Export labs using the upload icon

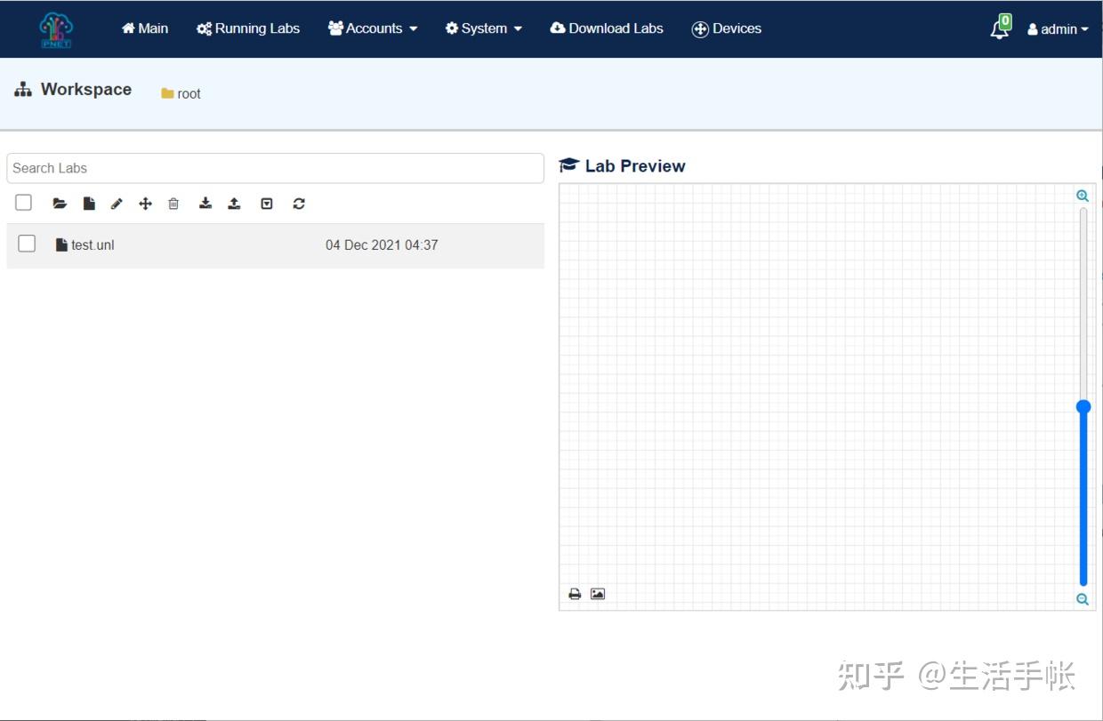(234, 203)
